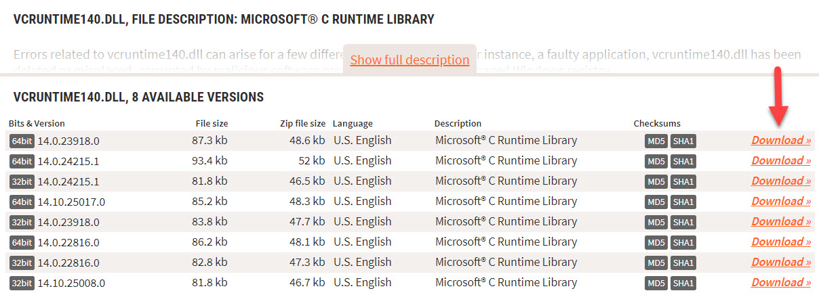The width and height of the screenshot is (819, 293).
Task: Download 32bit version 14.0.24215.1
Action: (781, 181)
